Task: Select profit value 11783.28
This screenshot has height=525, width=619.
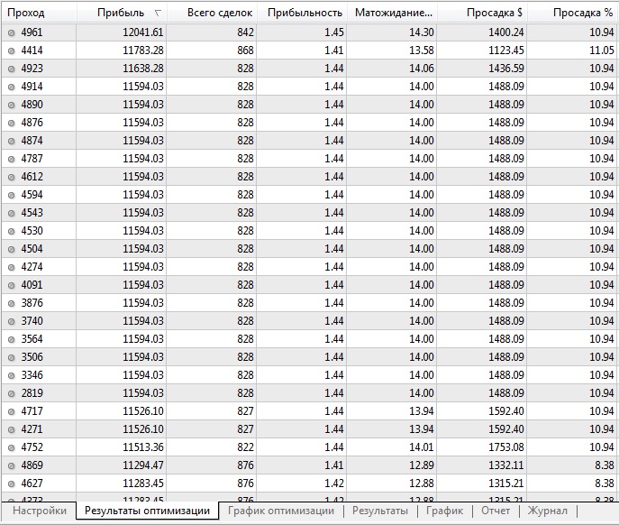Action: 143,51
